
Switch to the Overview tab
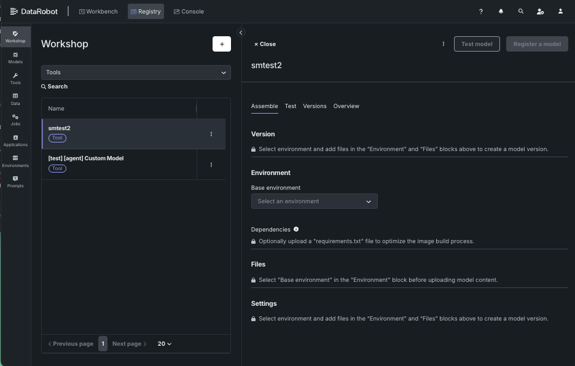[x=346, y=106]
